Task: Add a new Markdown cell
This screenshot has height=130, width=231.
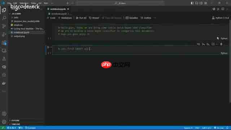Action: (x=65, y=18)
